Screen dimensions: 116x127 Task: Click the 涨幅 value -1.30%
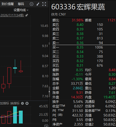tap(77, 79)
